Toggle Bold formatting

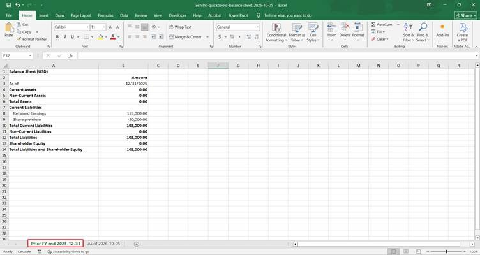point(57,37)
